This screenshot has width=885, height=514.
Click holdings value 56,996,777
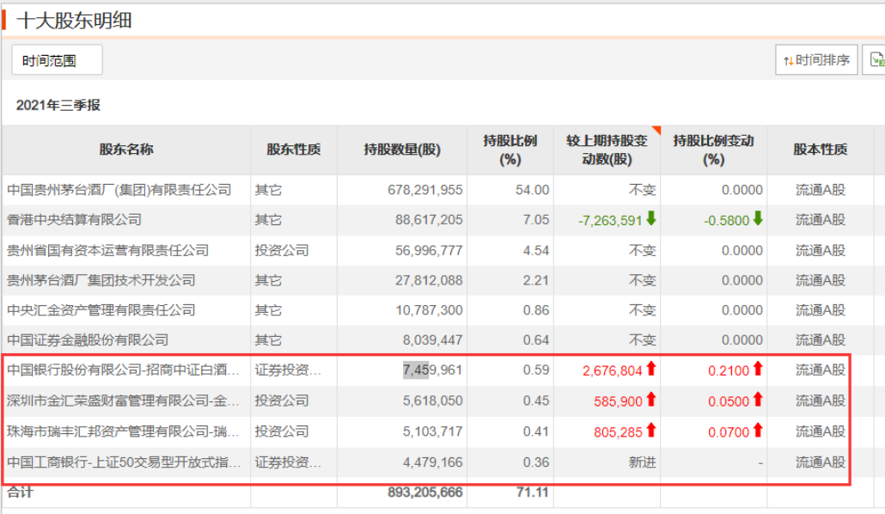click(429, 250)
